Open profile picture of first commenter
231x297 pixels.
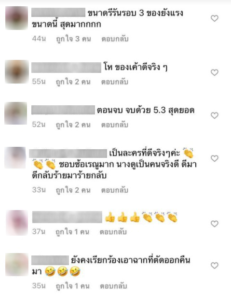tap(17, 18)
